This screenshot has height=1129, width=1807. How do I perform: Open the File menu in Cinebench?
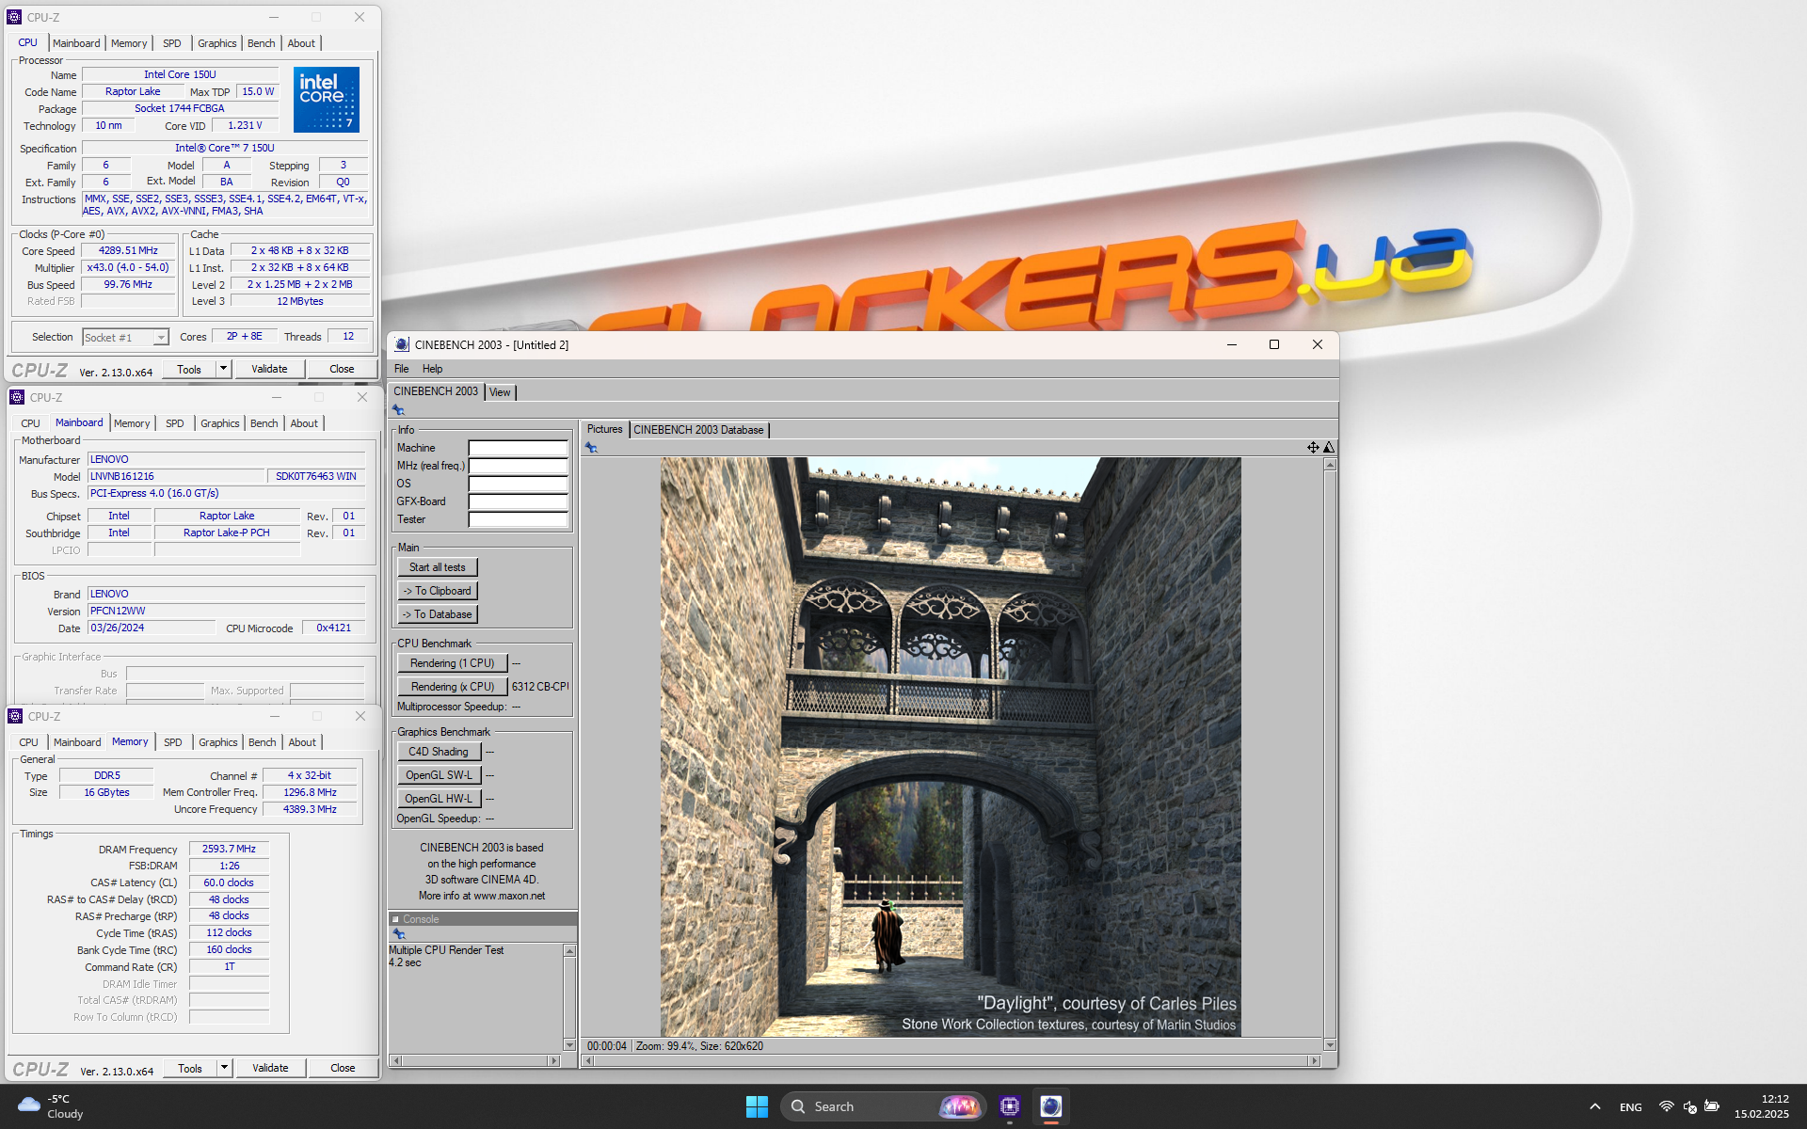coord(401,369)
